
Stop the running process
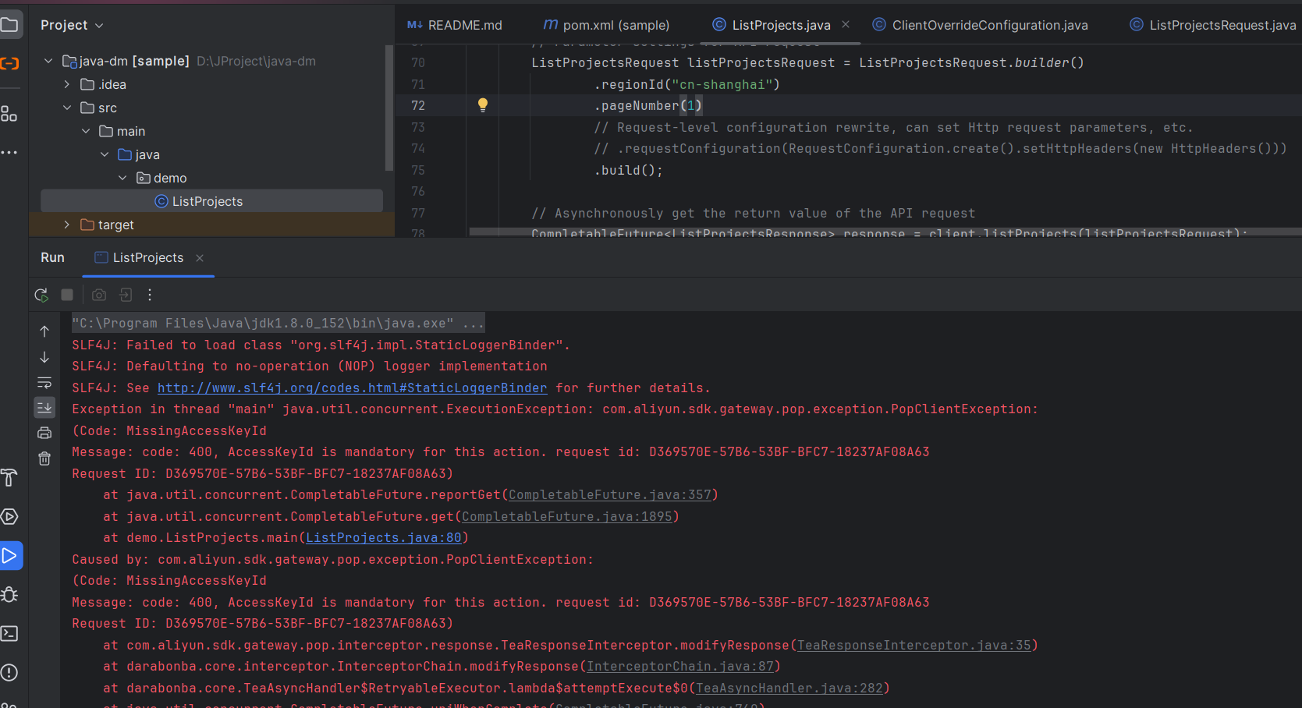click(67, 295)
